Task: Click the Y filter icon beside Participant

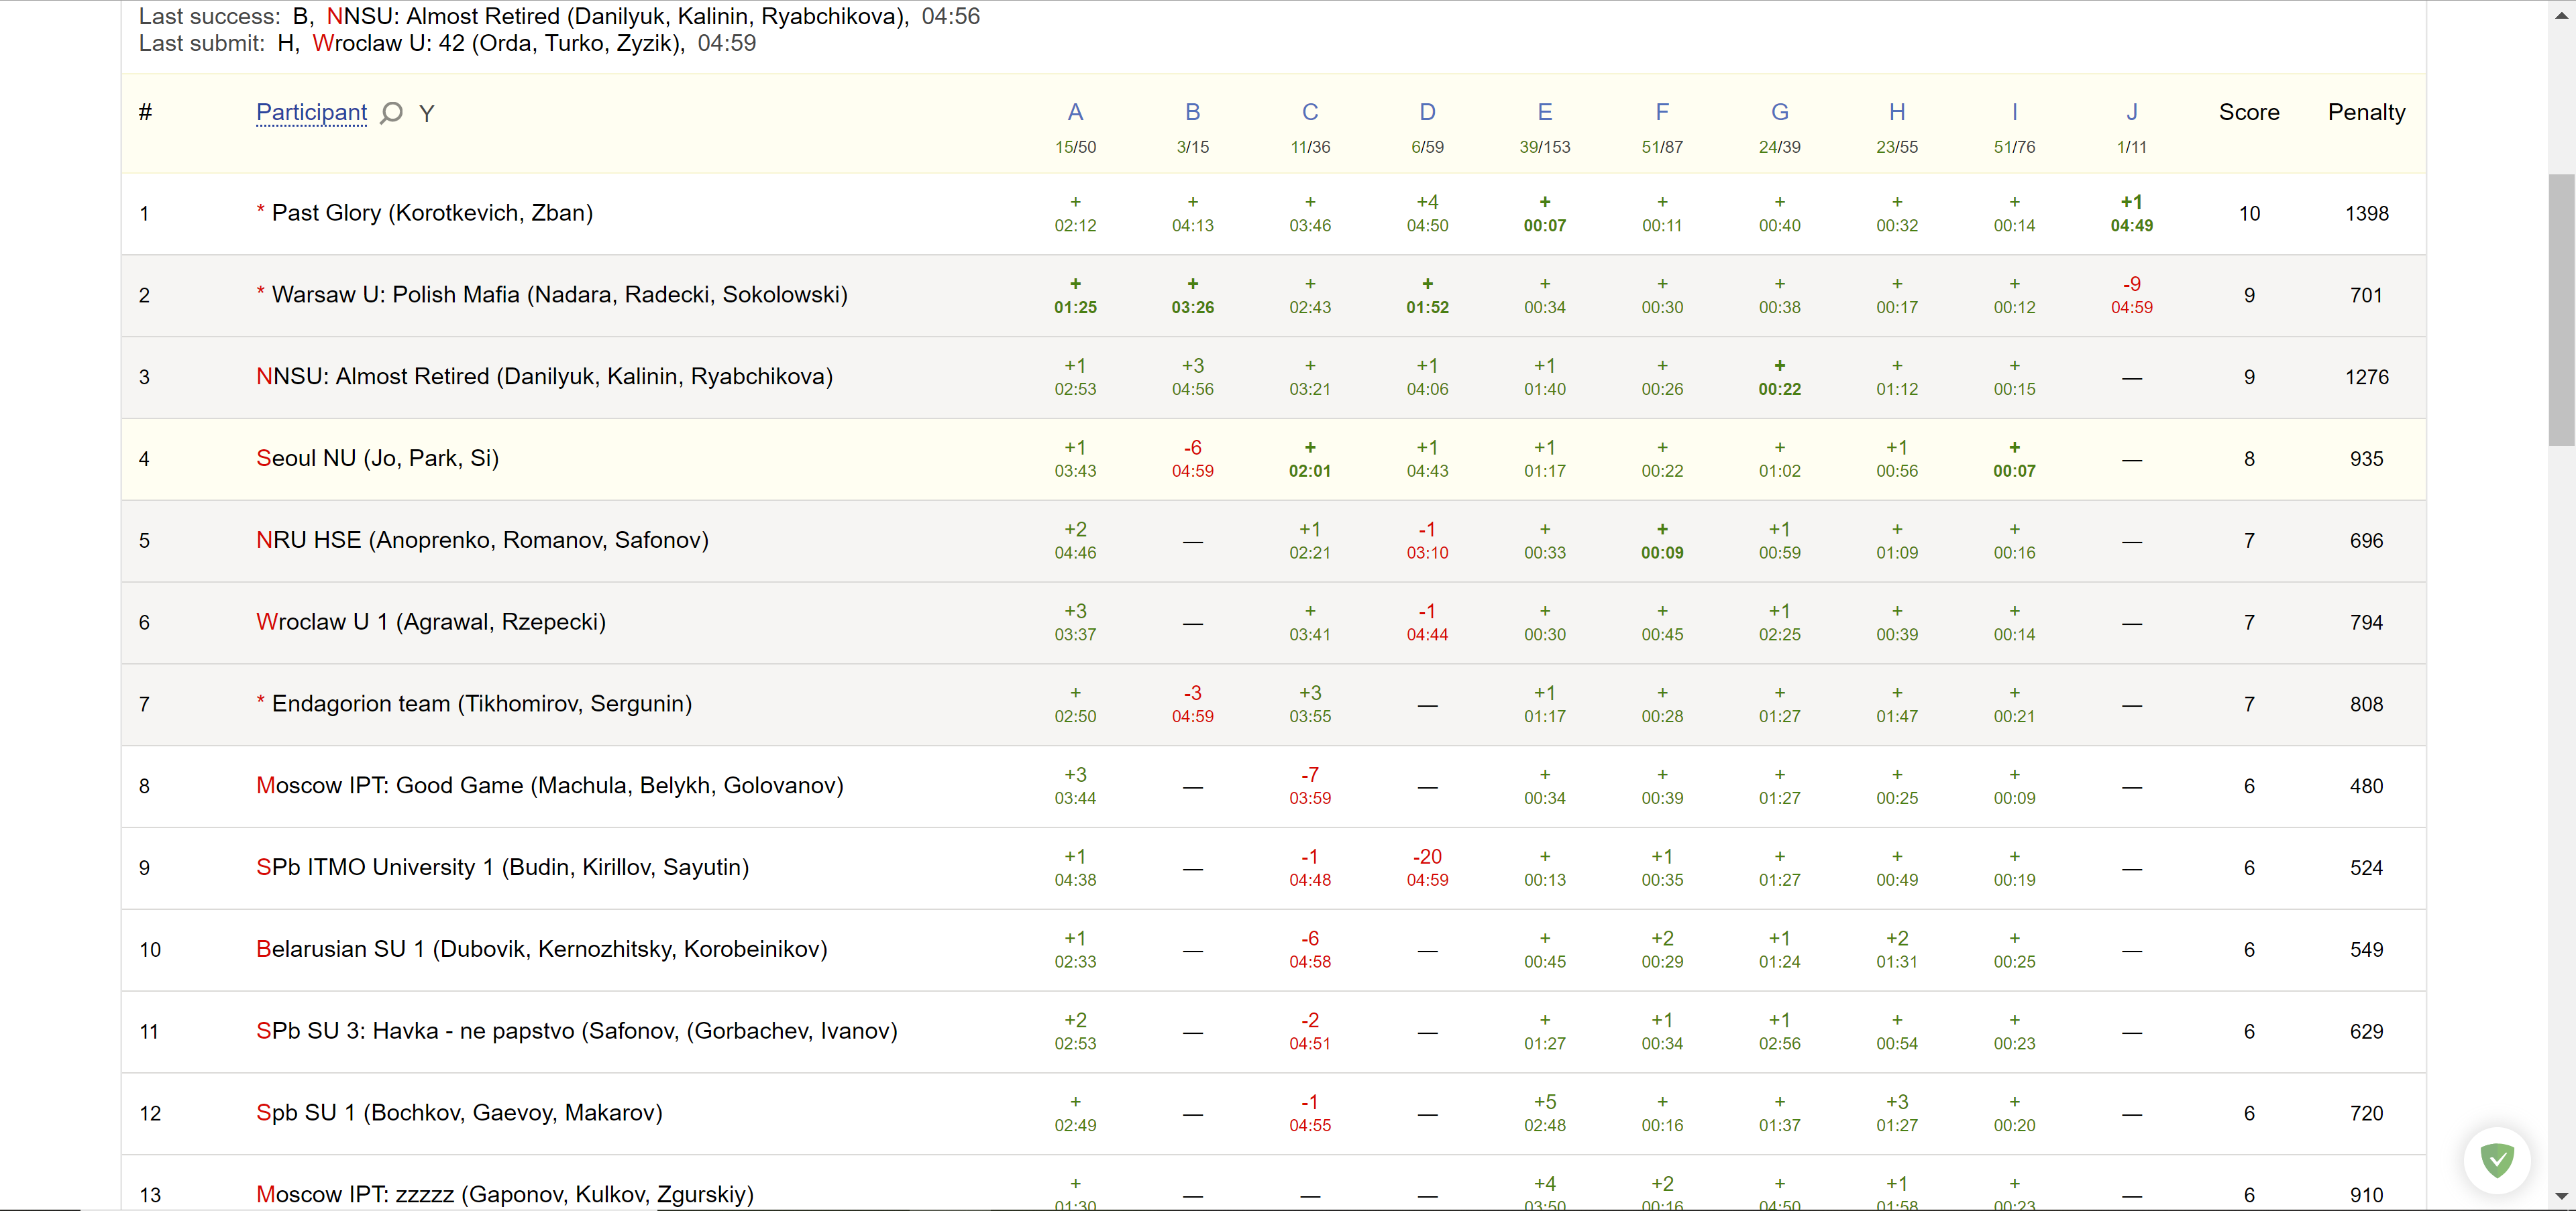Action: [427, 114]
